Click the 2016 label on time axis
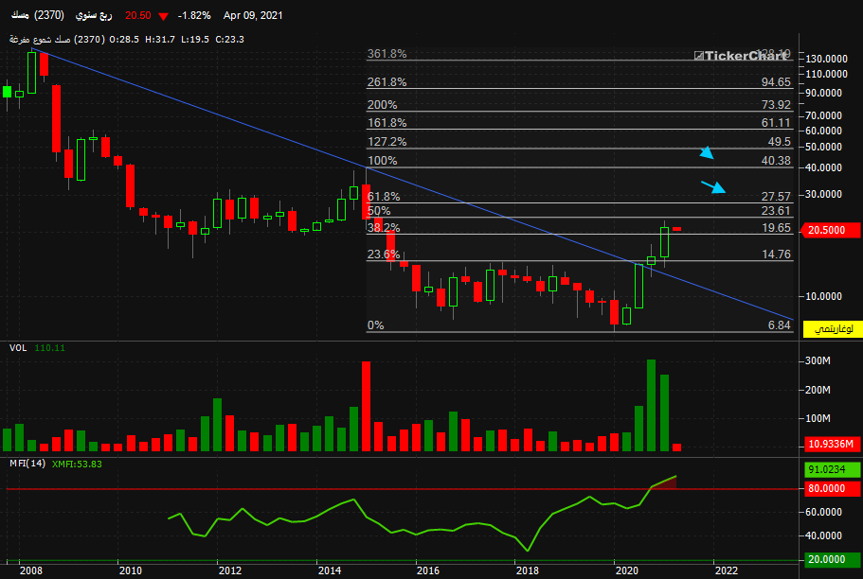 (428, 570)
